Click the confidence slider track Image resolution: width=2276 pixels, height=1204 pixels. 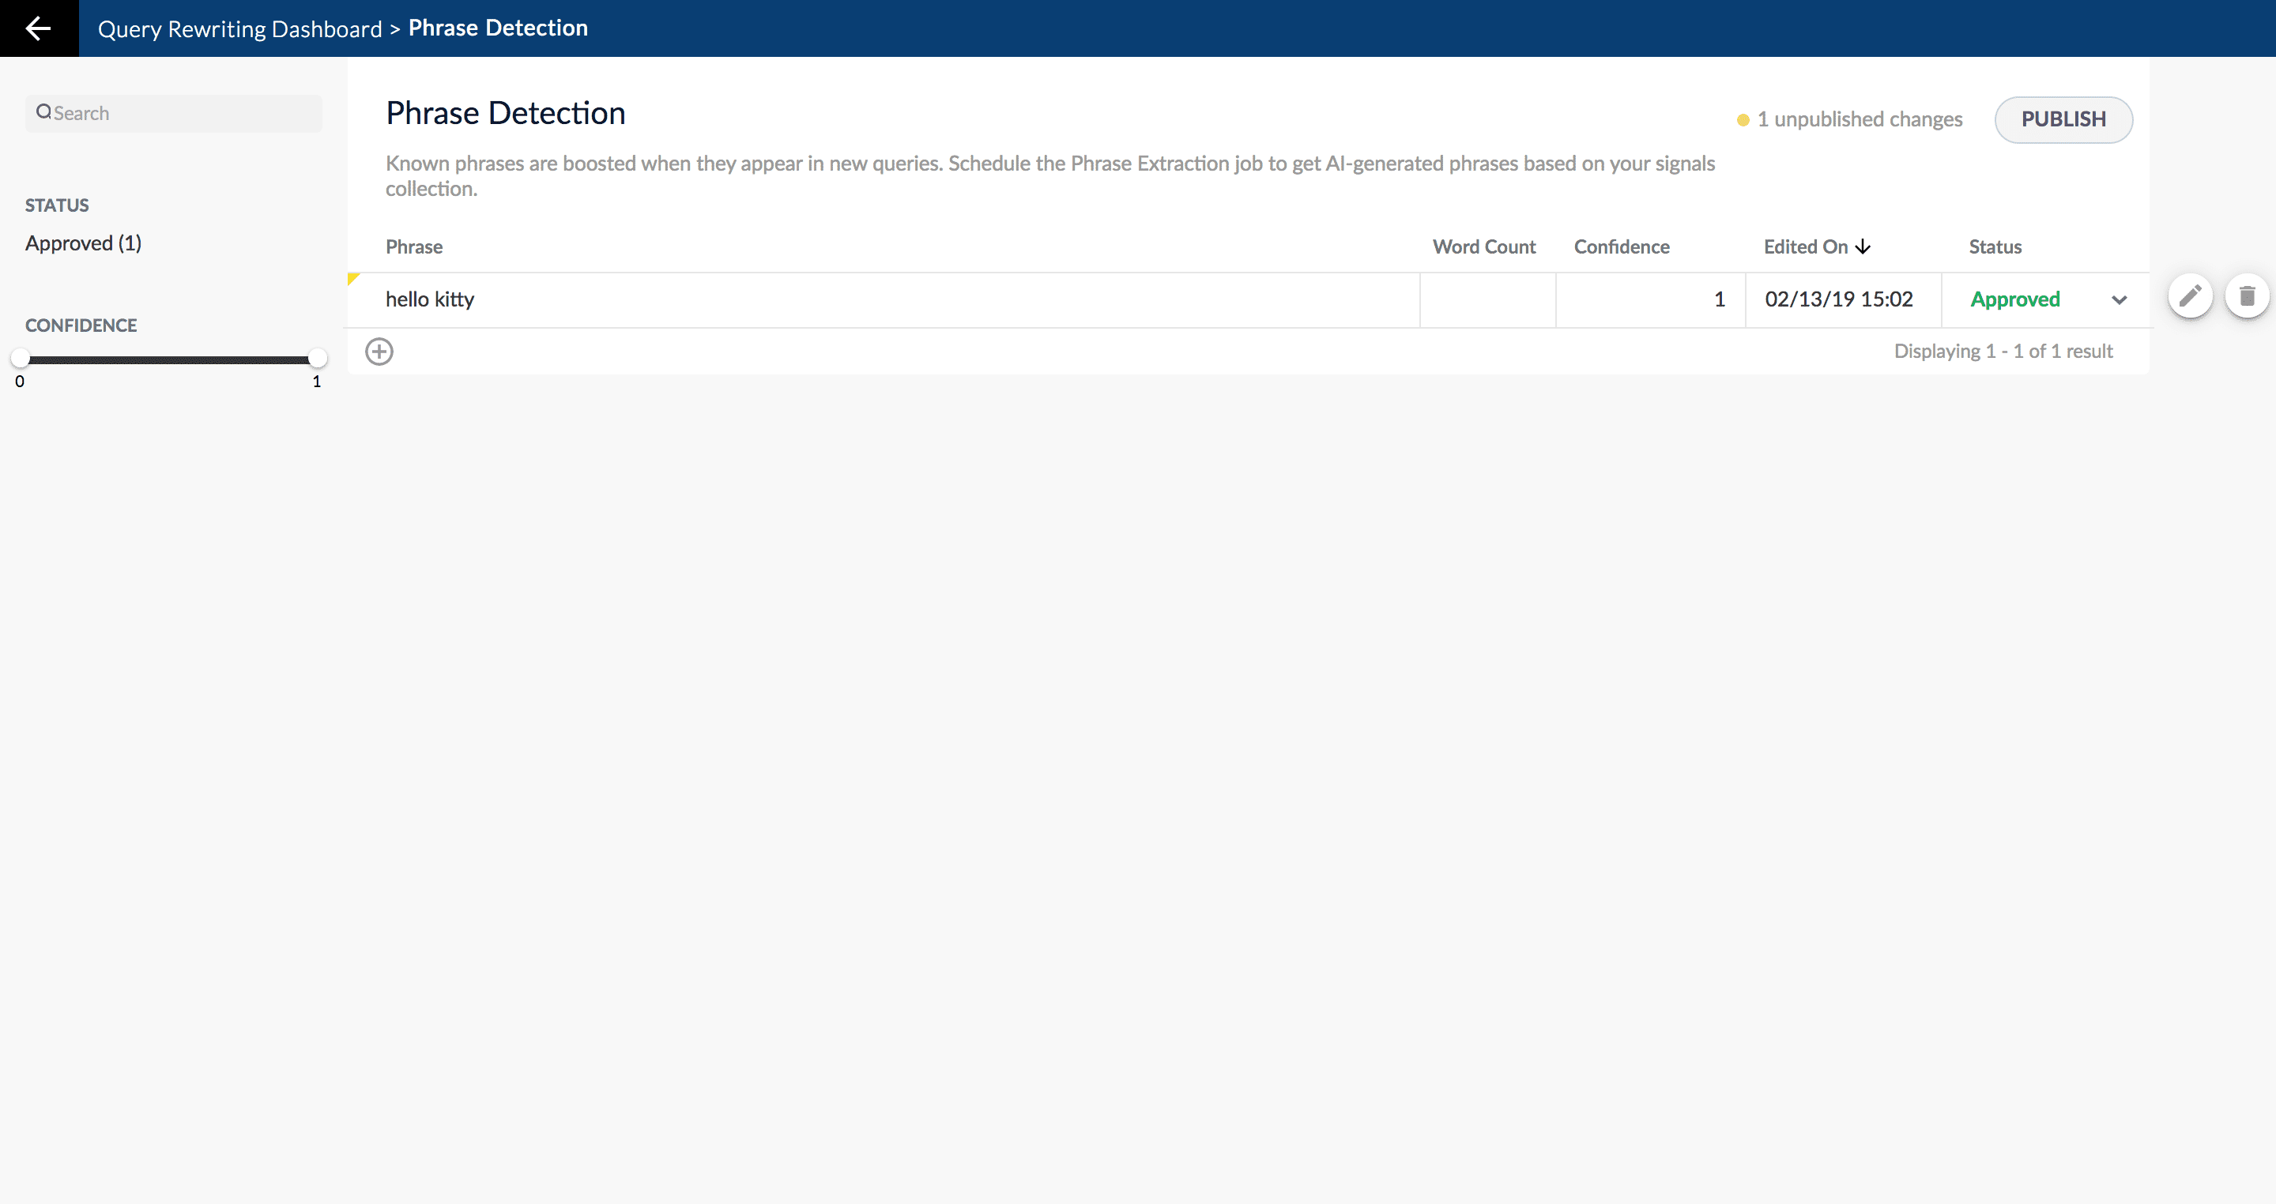click(x=169, y=359)
